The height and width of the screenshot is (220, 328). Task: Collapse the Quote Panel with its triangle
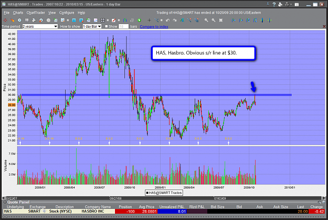coord(5,202)
